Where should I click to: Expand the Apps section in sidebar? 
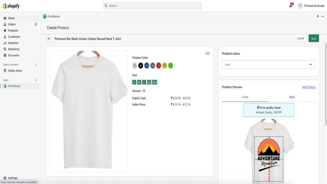pos(36,80)
